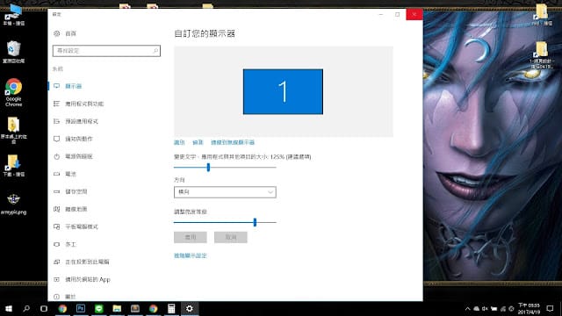Screen dimensions: 562x316
Task: Open Offline maps (離線地圖) icon
Action: tap(56, 209)
